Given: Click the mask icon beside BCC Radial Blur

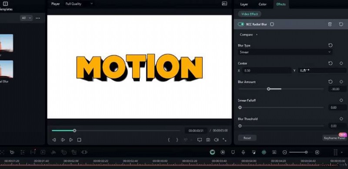Looking at the screenshot, I should coord(272,24).
